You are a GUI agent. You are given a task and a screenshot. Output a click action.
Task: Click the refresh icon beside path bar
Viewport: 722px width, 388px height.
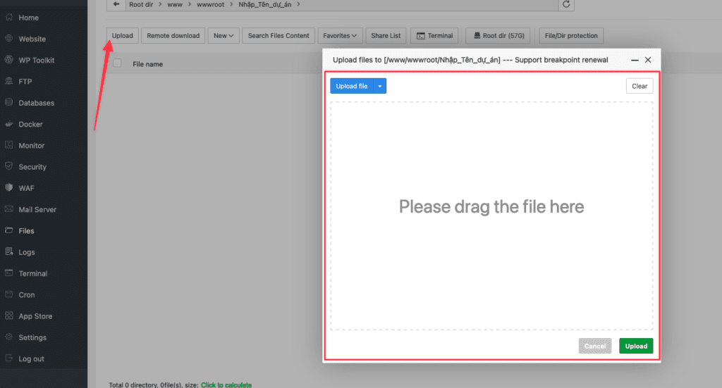click(x=566, y=4)
